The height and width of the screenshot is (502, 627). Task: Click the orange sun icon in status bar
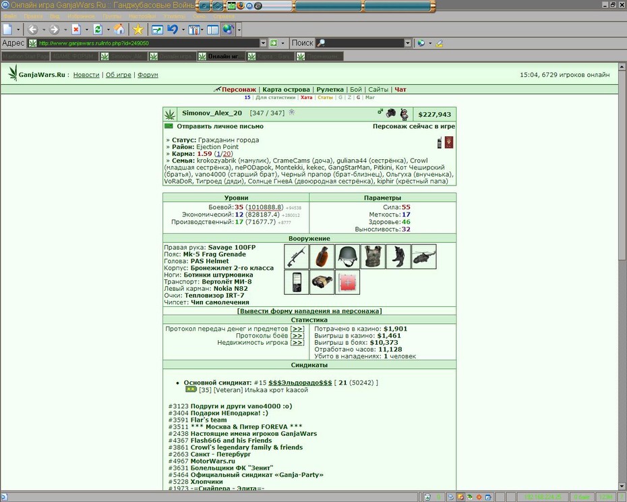[479, 497]
